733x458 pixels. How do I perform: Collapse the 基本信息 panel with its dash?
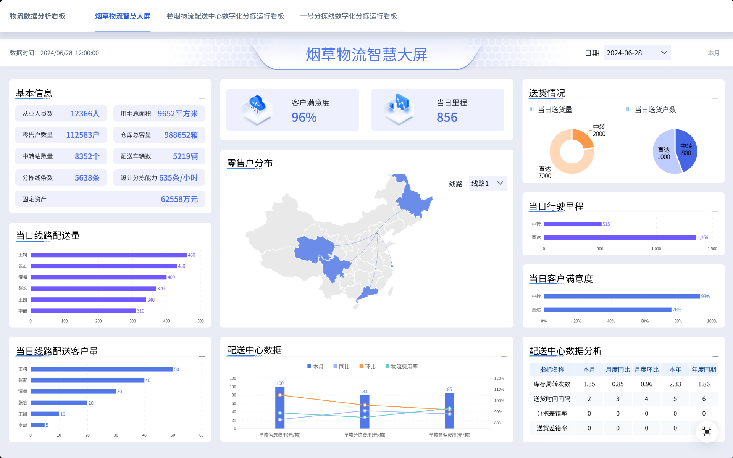click(202, 99)
